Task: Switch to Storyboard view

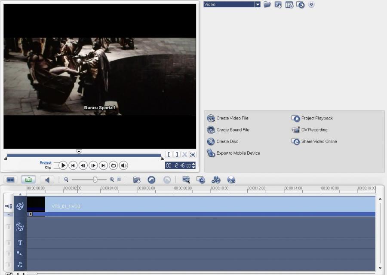Action: 10,180
